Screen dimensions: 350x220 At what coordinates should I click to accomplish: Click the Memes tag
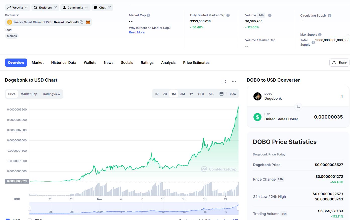click(x=12, y=36)
